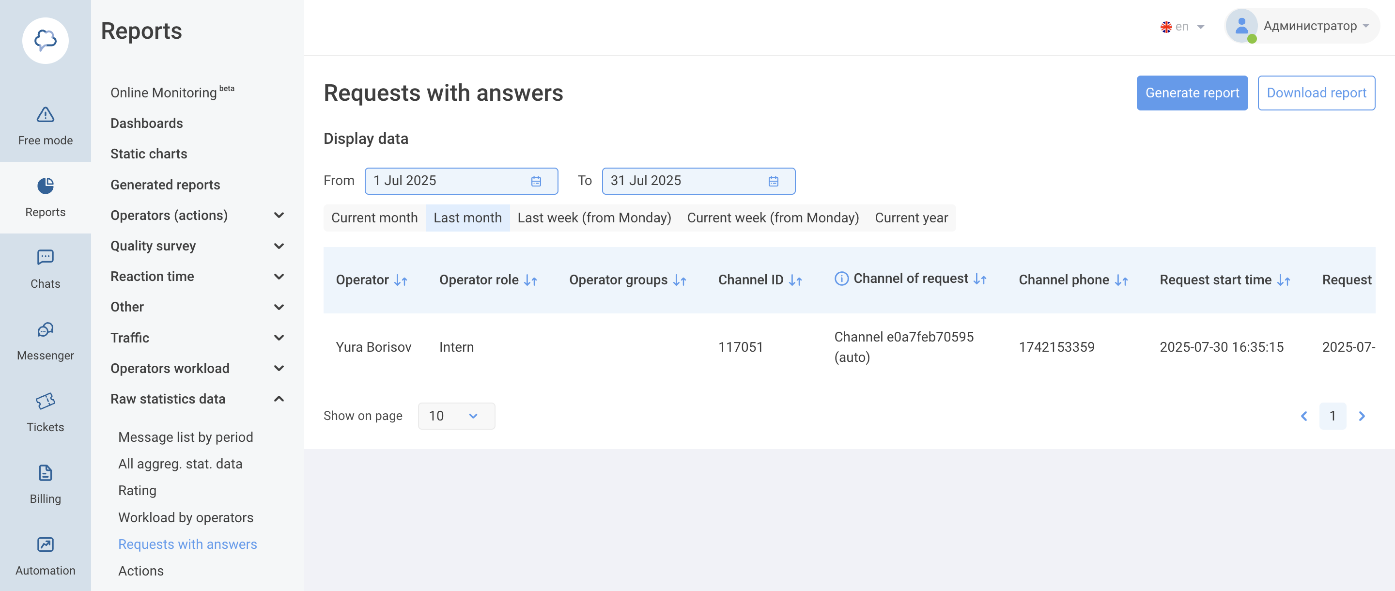Viewport: 1395px width, 591px height.
Task: Select Current week (from Monday) preset
Action: (x=773, y=218)
